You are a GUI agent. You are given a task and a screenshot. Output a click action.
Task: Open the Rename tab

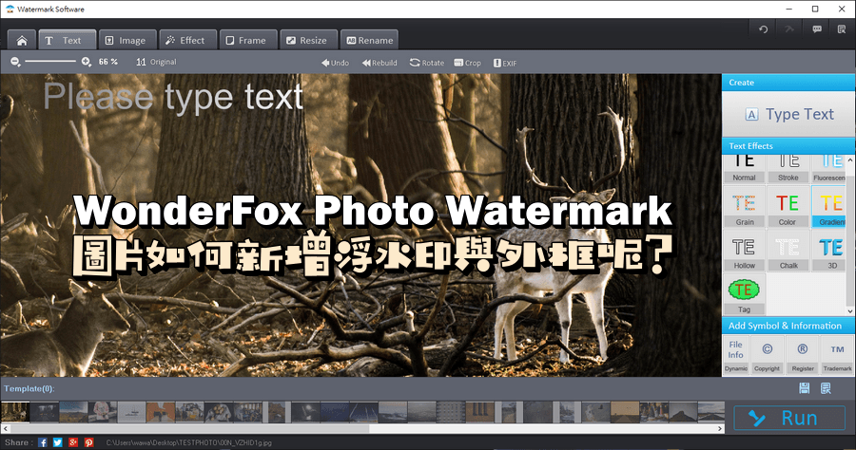click(x=370, y=40)
